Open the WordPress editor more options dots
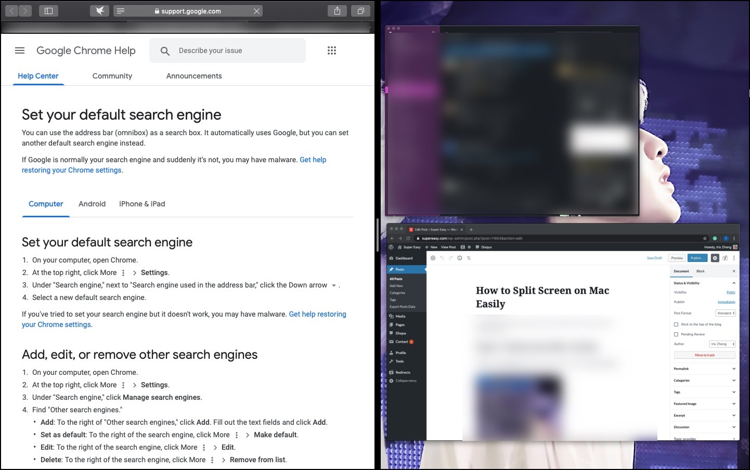 coord(734,258)
